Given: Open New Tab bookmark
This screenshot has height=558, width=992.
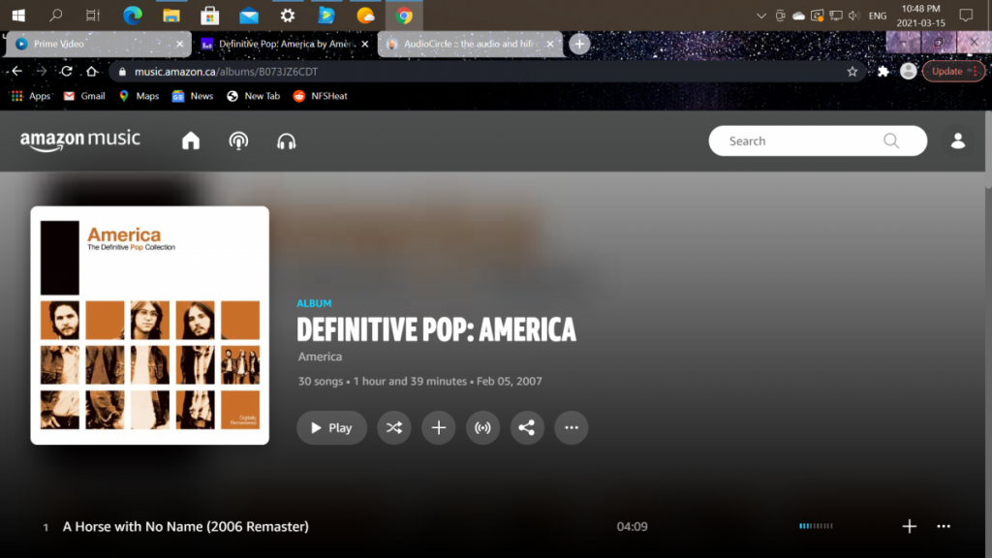Looking at the screenshot, I should (254, 96).
